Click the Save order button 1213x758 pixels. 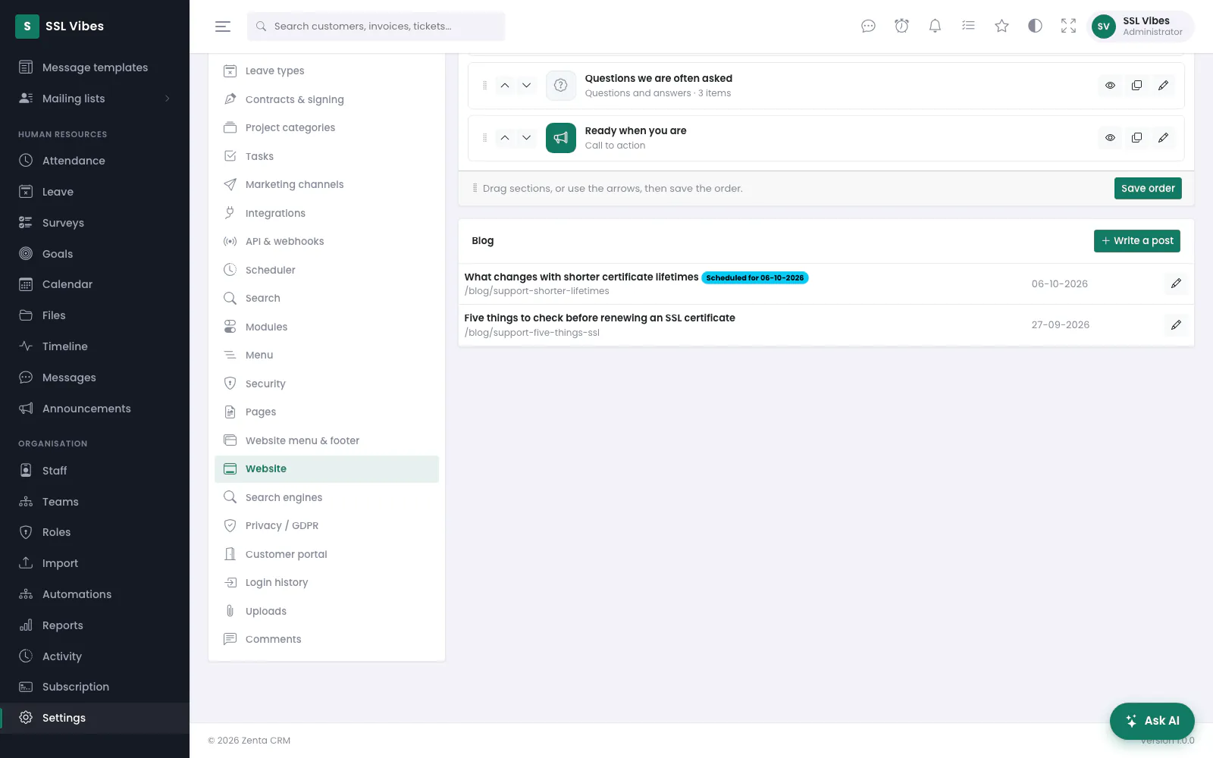(1148, 188)
